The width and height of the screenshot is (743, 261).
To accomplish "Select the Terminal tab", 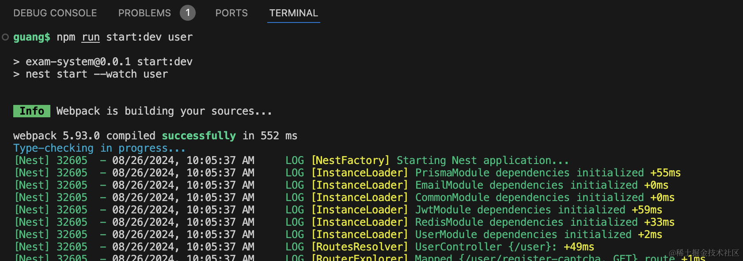I will [x=293, y=13].
